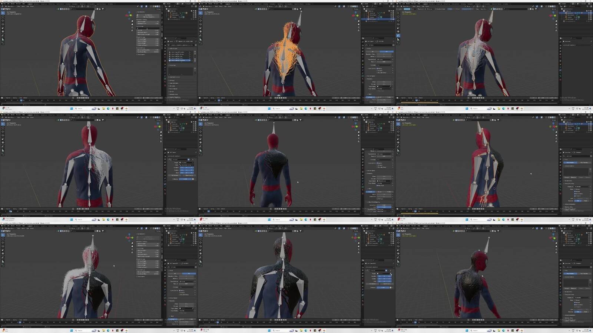Collapse Shape Keys panel in top-left properties
593x333 pixels.
point(172,65)
